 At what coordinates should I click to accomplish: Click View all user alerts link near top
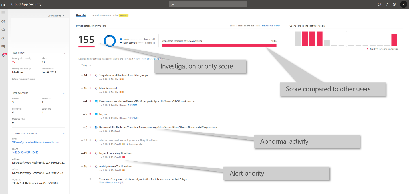(x=152, y=59)
